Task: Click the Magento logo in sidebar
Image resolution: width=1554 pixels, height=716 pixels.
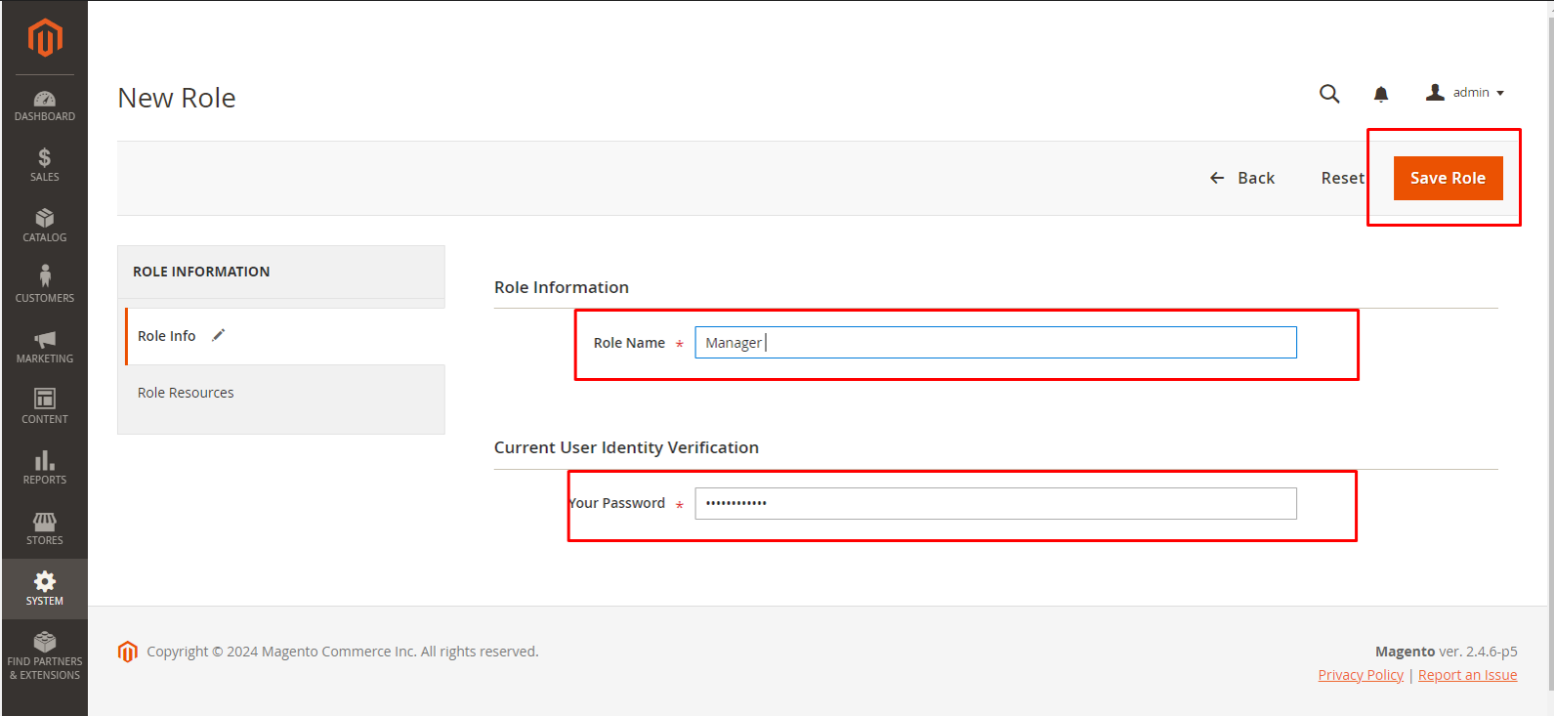Action: pyautogui.click(x=45, y=38)
